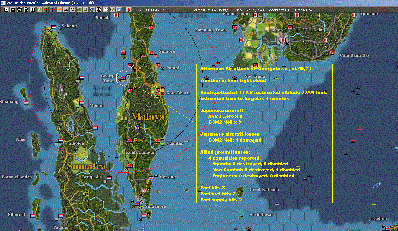Select the Dutch flag at Bengkalis

coord(109,178)
